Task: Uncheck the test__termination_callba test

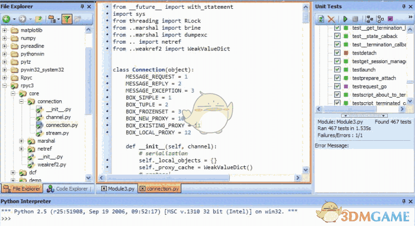Action: [x=337, y=45]
